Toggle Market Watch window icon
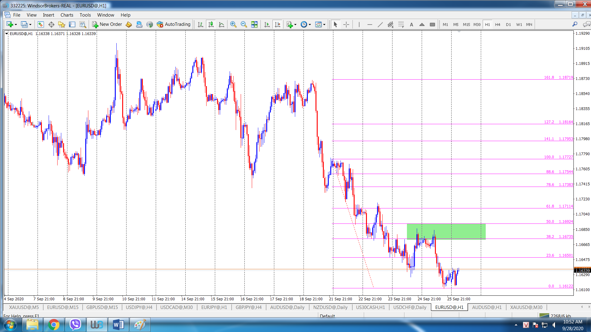 tap(41, 24)
